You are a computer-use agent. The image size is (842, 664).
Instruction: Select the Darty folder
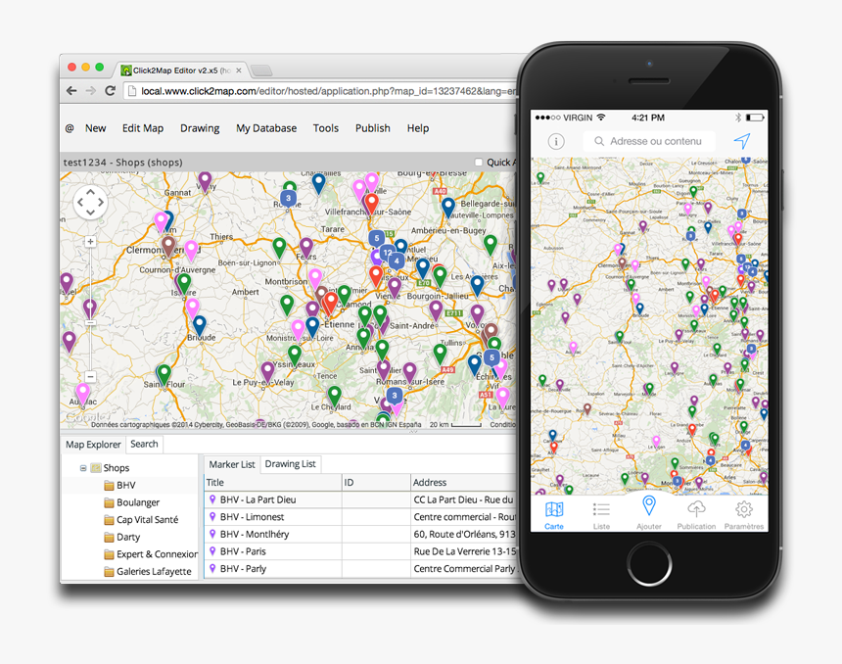[122, 537]
